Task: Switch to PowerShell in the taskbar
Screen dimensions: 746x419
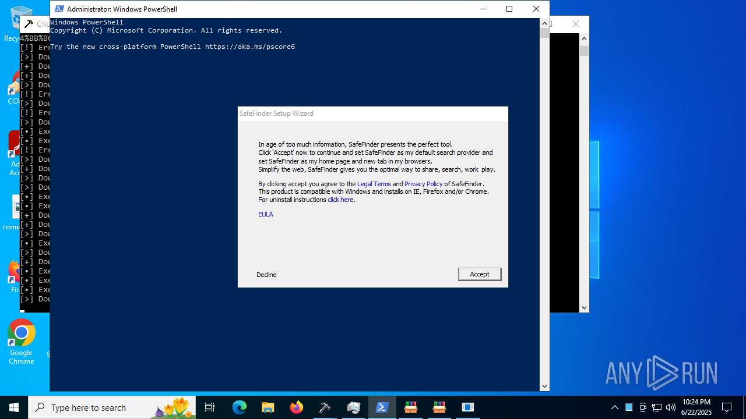Action: point(382,407)
